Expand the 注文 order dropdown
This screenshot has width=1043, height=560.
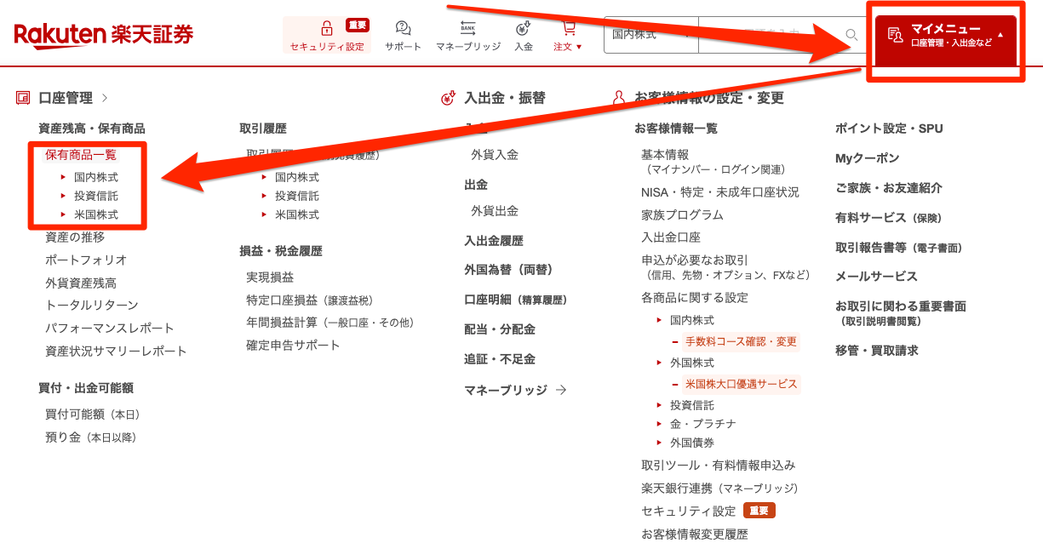click(x=567, y=37)
